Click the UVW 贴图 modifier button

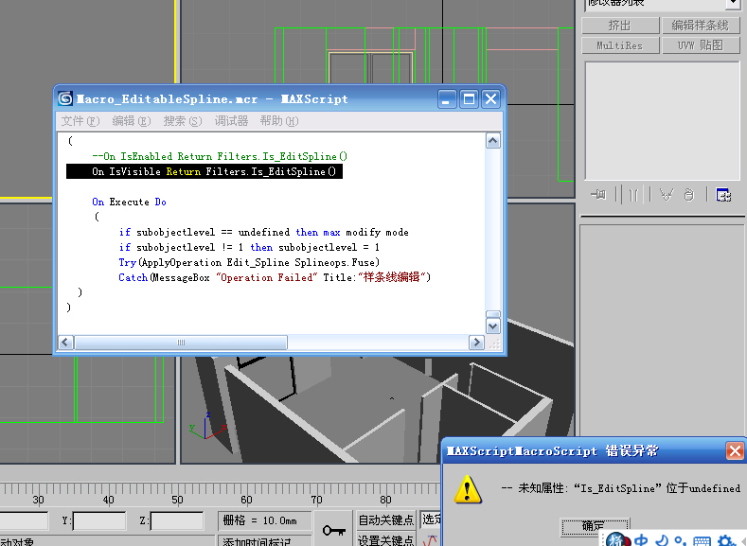coord(701,45)
